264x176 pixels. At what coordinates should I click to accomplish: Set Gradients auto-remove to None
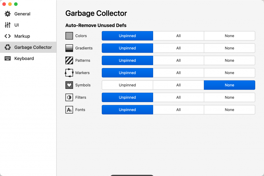229,48
